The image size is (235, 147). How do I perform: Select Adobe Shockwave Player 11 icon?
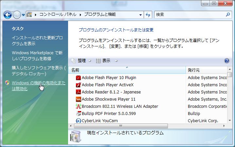coord(78,99)
